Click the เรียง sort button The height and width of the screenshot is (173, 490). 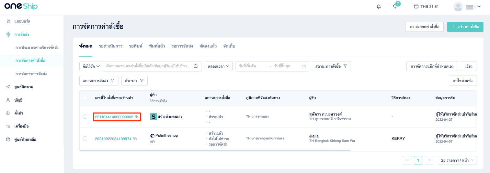469,66
